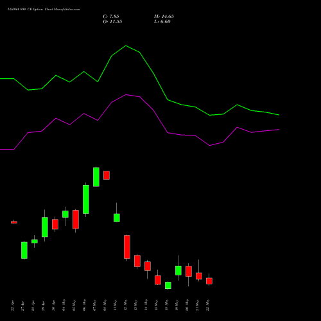The image size is (321, 321).
Task: Click the '12 May' date label
Action: coord(125,305)
